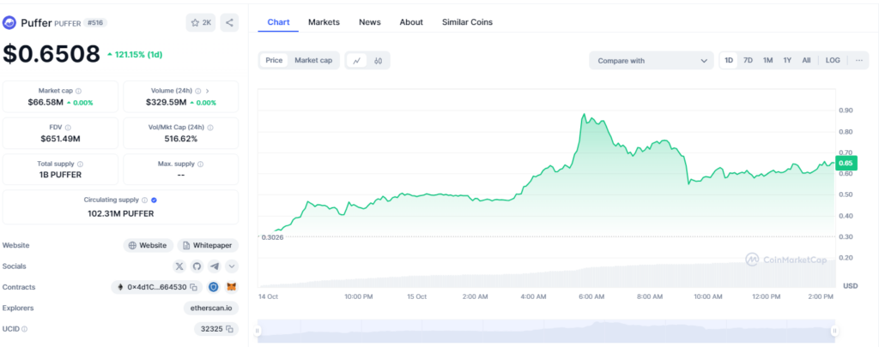Switch to the About tab
This screenshot has height=347, width=879.
pyautogui.click(x=411, y=22)
